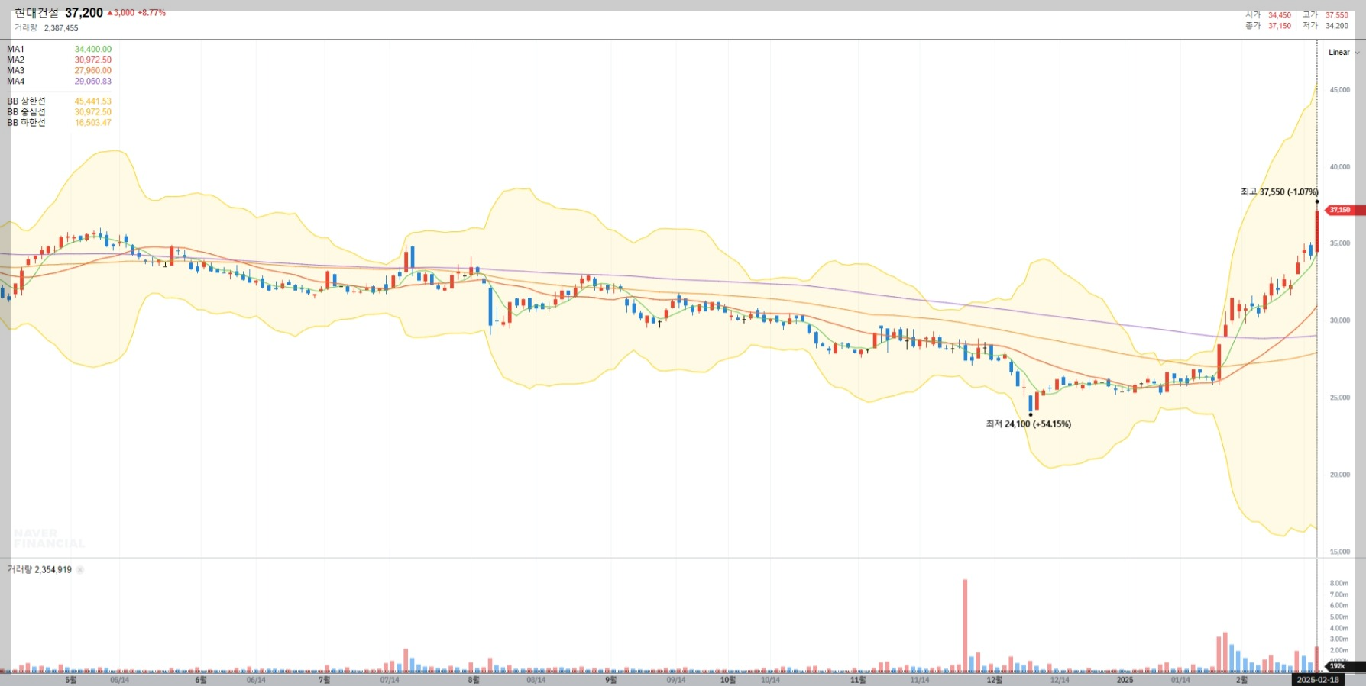This screenshot has height=686, width=1366.
Task: Click the 12월 month label on time axis
Action: 994,680
